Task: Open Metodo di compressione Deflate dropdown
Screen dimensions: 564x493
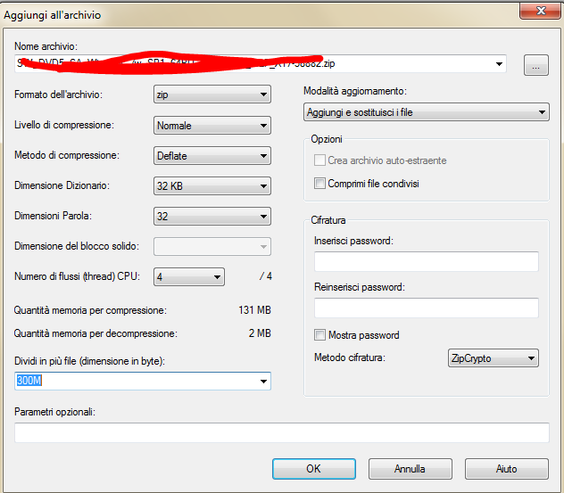Action: coord(212,156)
